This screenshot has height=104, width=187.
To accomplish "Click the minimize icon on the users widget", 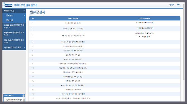I will [23, 95].
